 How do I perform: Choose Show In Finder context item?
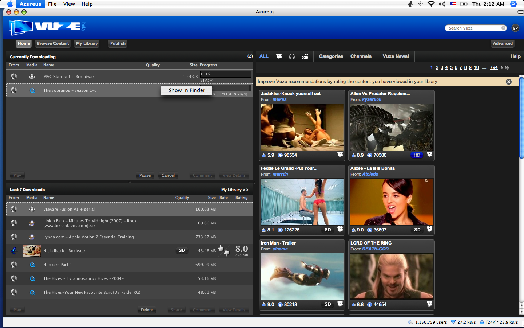click(x=187, y=90)
